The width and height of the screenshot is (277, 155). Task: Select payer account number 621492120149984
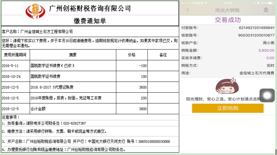point(256,28)
